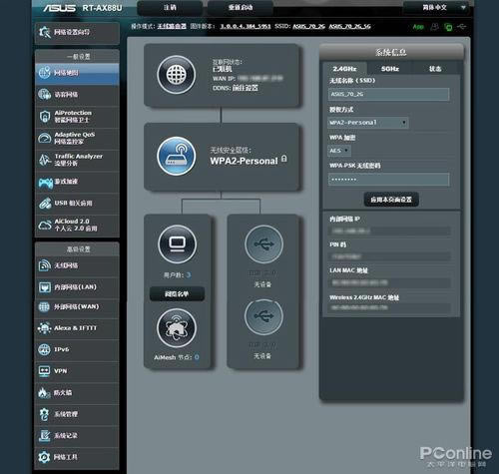Select the lower USB port icon

click(263, 316)
